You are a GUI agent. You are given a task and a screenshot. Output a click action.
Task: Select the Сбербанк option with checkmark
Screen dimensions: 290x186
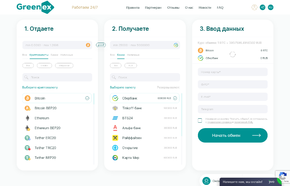click(145, 98)
